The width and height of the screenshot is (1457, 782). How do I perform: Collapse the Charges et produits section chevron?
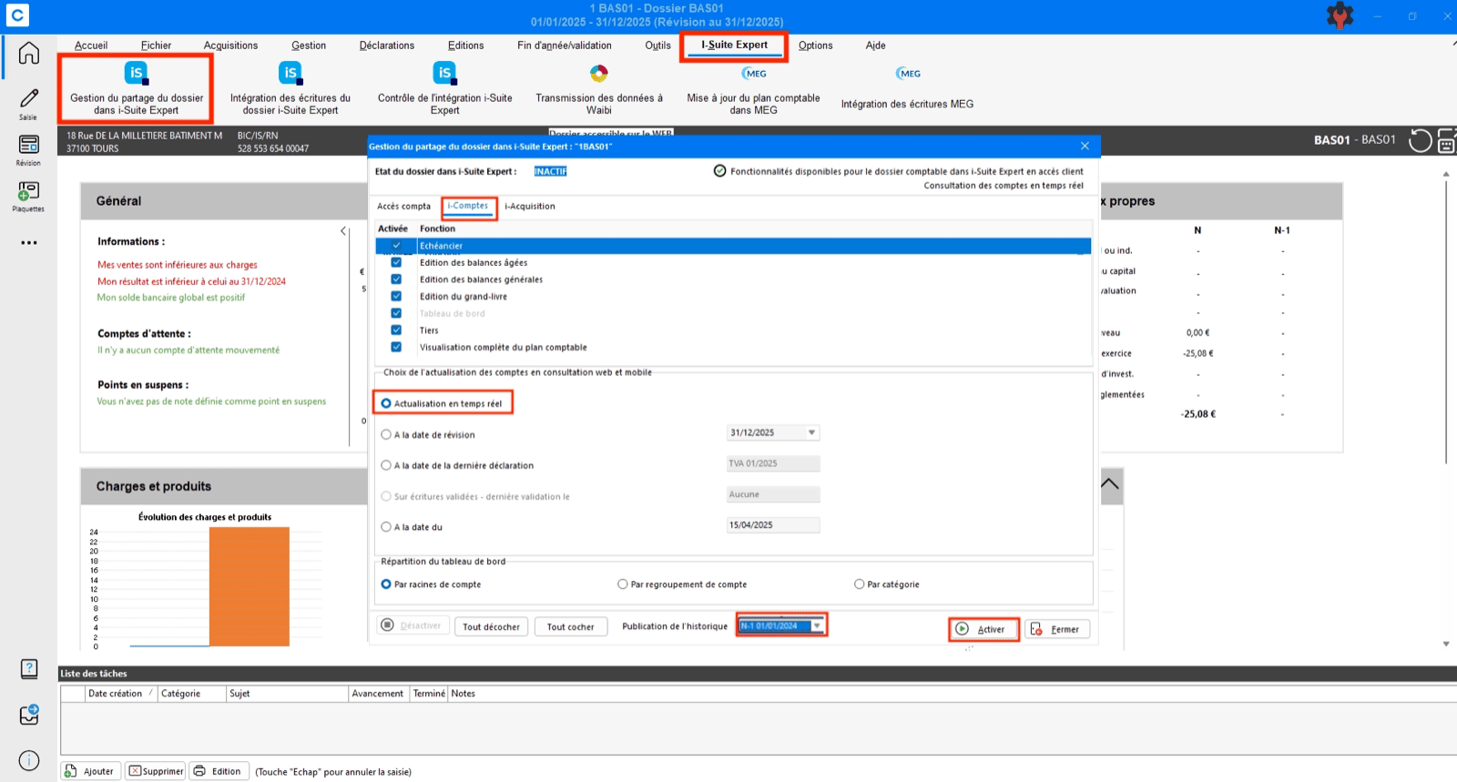coord(1110,483)
